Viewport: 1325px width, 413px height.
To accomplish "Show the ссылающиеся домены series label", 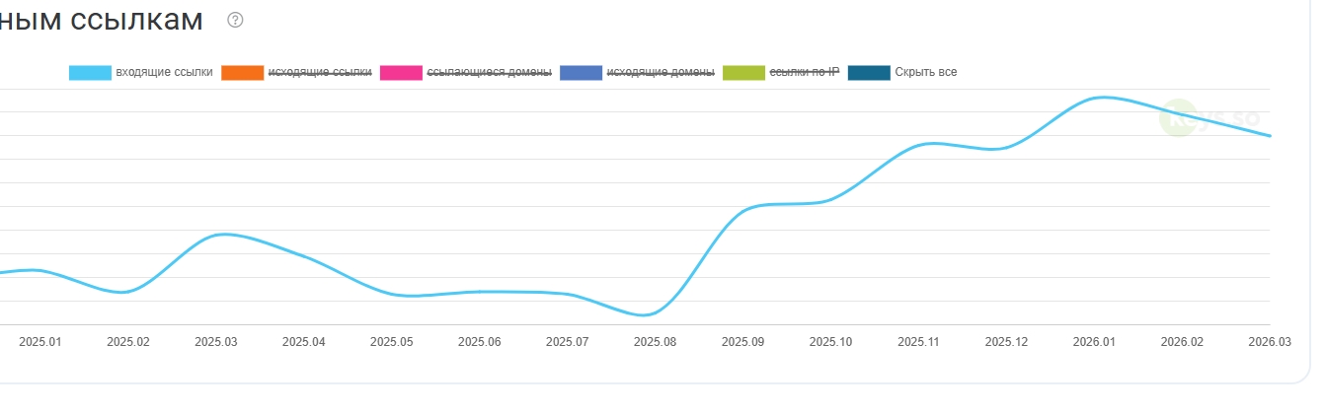I will click(489, 72).
